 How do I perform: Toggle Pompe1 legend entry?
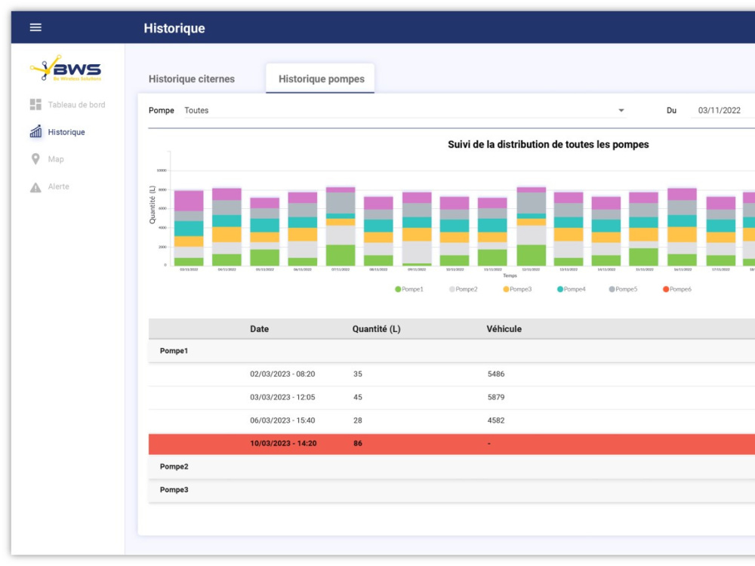[x=409, y=289]
